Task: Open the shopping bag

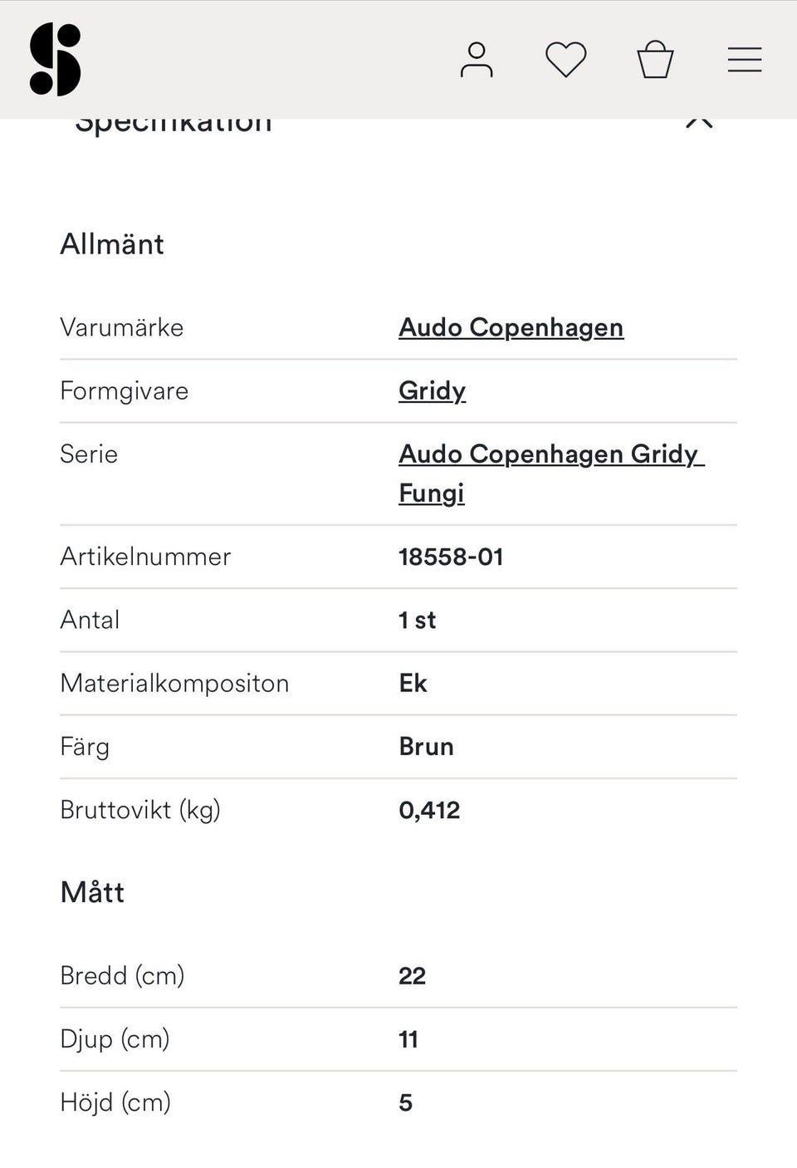Action: (x=655, y=60)
